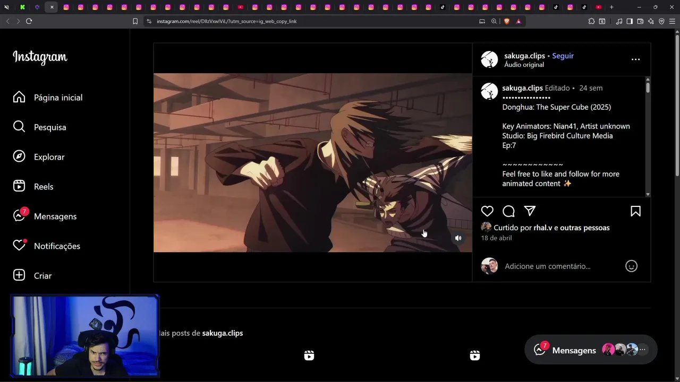The height and width of the screenshot is (382, 680).
Task: Click the ellipsis in floating Mensagens pill
Action: pyautogui.click(x=642, y=350)
